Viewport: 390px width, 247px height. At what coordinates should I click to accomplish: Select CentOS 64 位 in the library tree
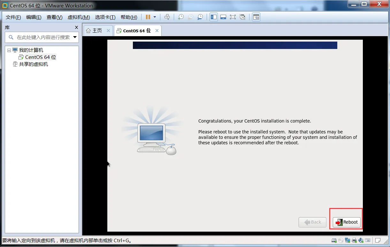[x=41, y=57]
